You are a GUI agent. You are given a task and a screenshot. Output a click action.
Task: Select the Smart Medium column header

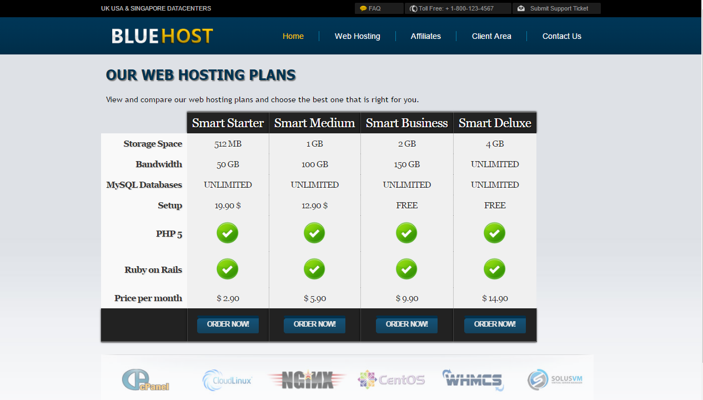314,123
